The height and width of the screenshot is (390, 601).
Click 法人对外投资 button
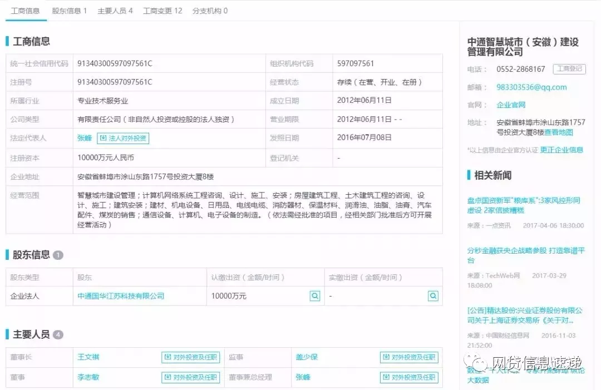tap(123, 138)
